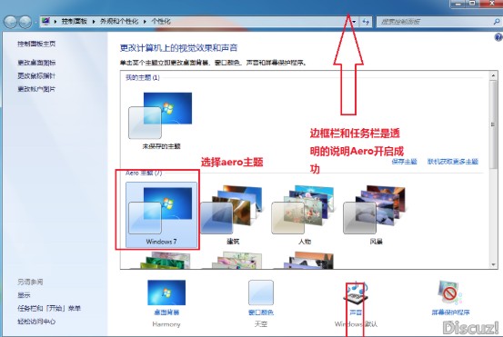Screen dimensions: 503x337
Task: Click the search magnifier icon
Action: tap(497, 22)
